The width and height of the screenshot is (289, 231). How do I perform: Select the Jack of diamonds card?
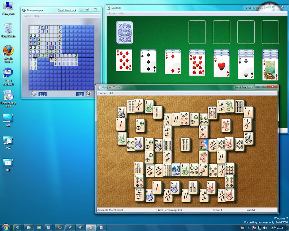[x=270, y=70]
